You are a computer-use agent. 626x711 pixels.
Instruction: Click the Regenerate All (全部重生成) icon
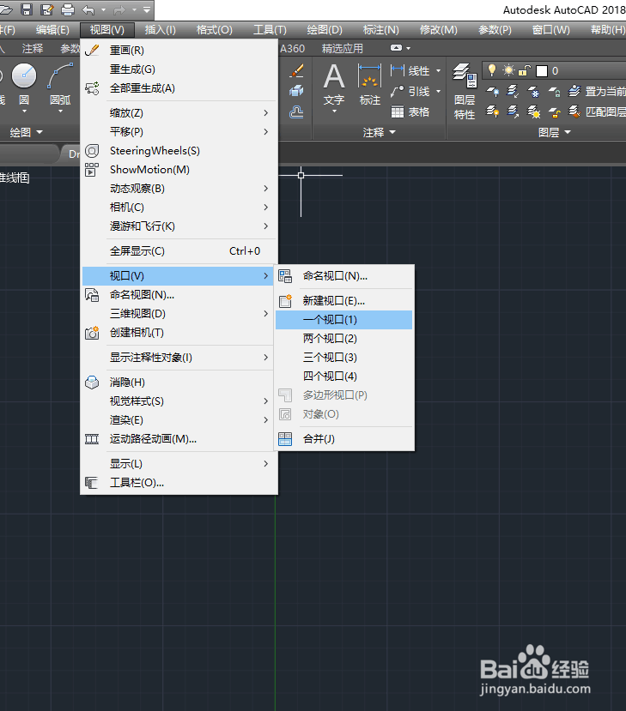click(x=92, y=88)
